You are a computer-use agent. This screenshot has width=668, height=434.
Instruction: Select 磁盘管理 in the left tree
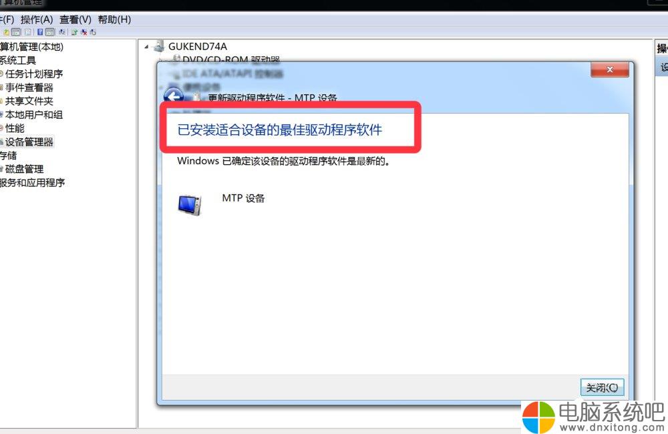click(x=24, y=169)
